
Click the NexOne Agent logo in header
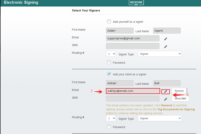[x=136, y=3]
